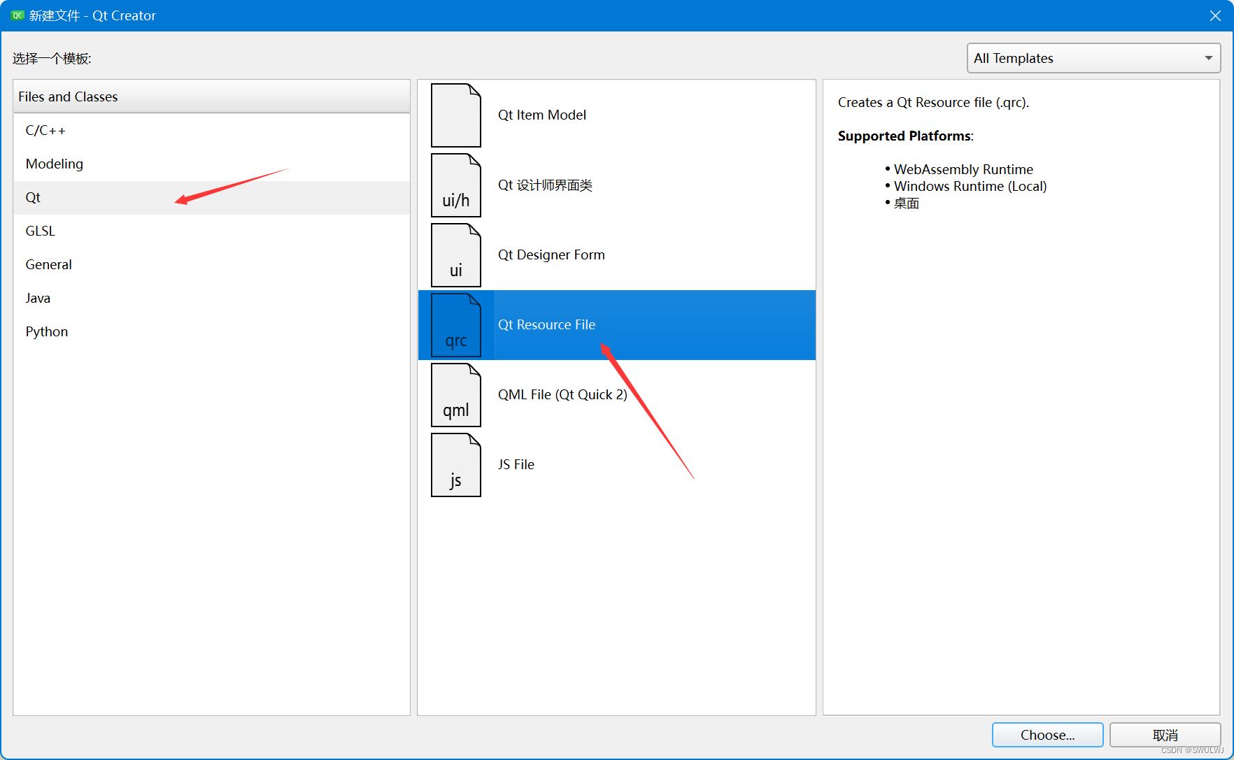Viewport: 1234px width, 760px height.
Task: Click the Supported Platforms heading
Action: (x=905, y=136)
